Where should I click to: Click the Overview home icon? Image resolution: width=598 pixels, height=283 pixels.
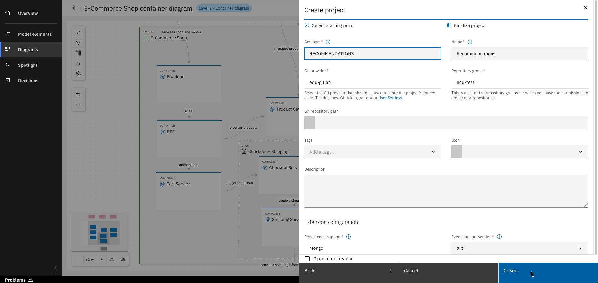[8, 13]
